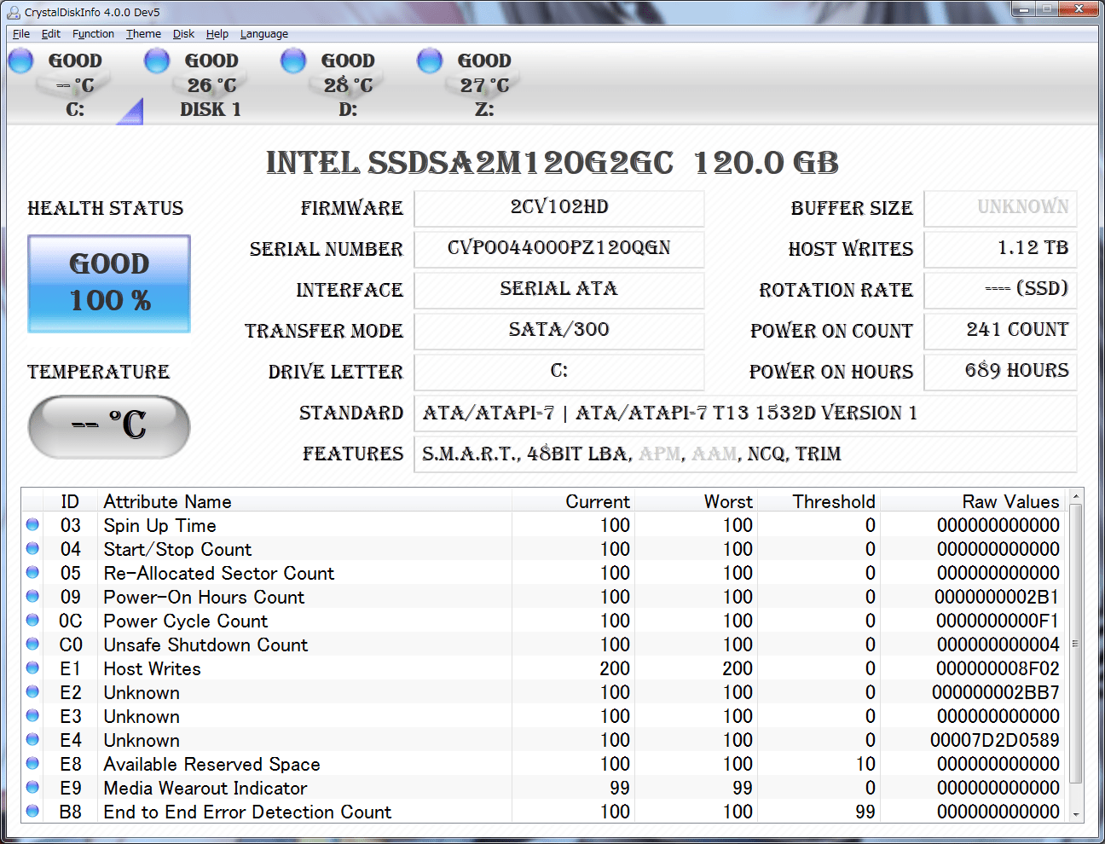1105x844 pixels.
Task: Click raw value 0000000002B1
Action: coord(997,597)
